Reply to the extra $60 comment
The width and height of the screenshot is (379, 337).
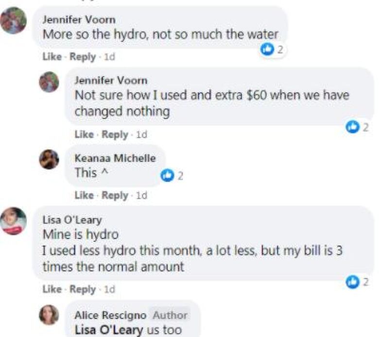tap(114, 135)
